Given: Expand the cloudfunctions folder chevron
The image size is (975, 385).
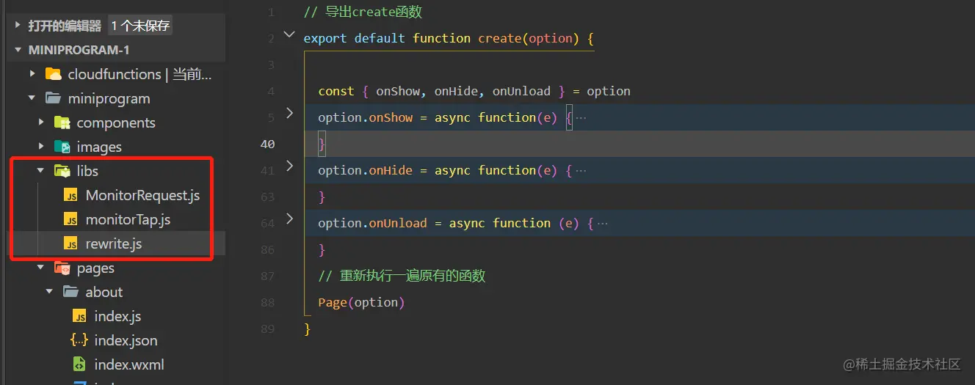Looking at the screenshot, I should [x=32, y=74].
